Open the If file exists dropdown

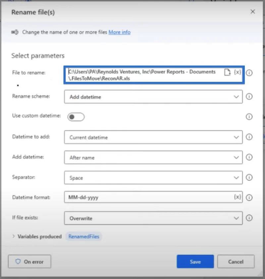click(153, 218)
